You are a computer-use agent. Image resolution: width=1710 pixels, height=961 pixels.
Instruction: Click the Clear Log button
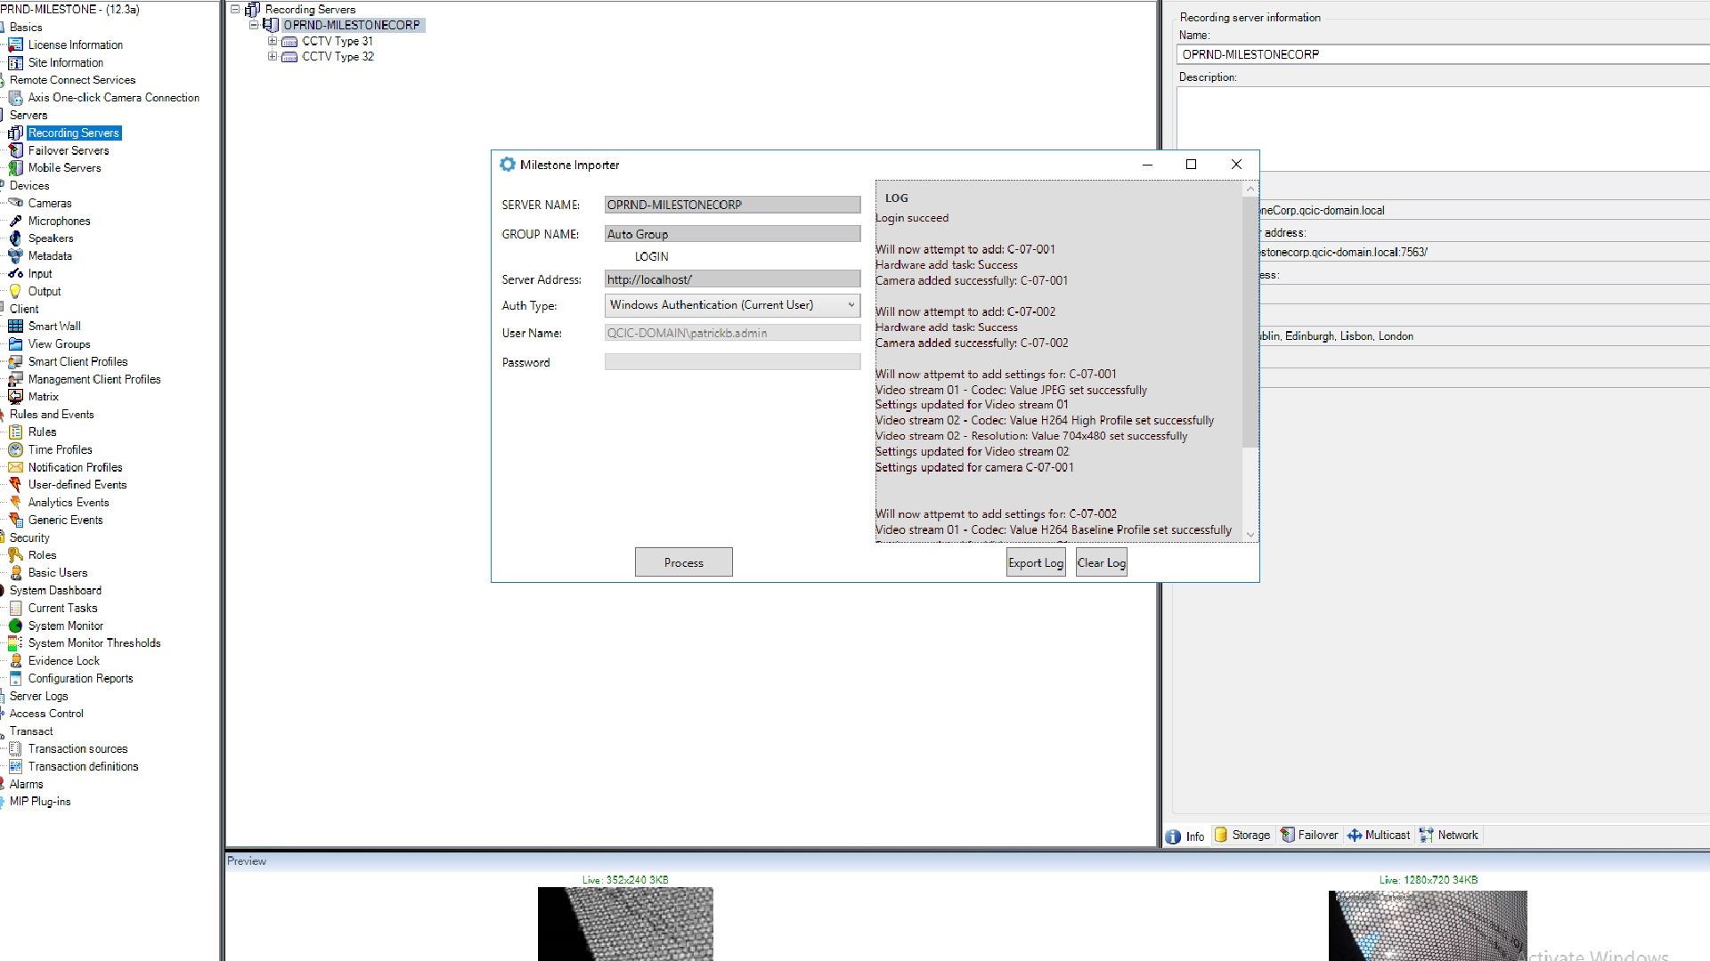(1102, 562)
